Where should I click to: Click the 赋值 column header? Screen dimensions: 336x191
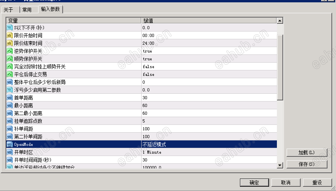pos(209,21)
